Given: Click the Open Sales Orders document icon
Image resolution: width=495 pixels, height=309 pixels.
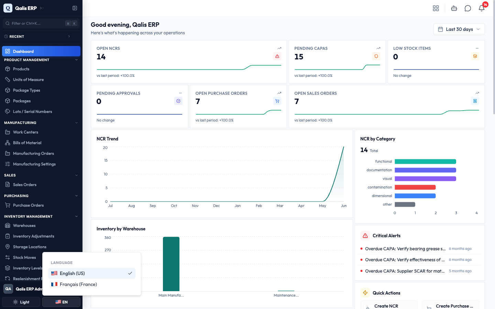Looking at the screenshot, I should tap(475, 101).
